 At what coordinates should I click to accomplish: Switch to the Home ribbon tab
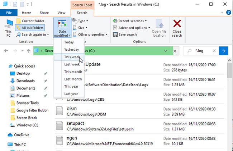(x=26, y=13)
